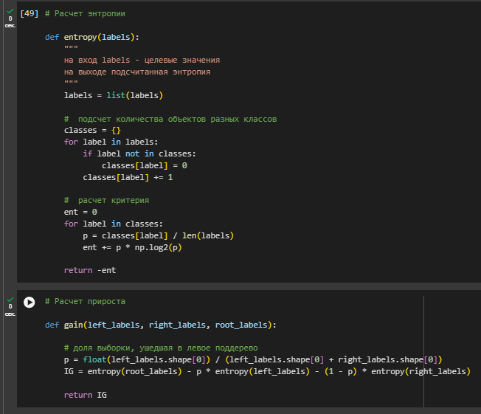Viewport: 481px width, 414px height.
Task: Click line 'p = classes[label] / len(labels)'
Action: pyautogui.click(x=159, y=235)
